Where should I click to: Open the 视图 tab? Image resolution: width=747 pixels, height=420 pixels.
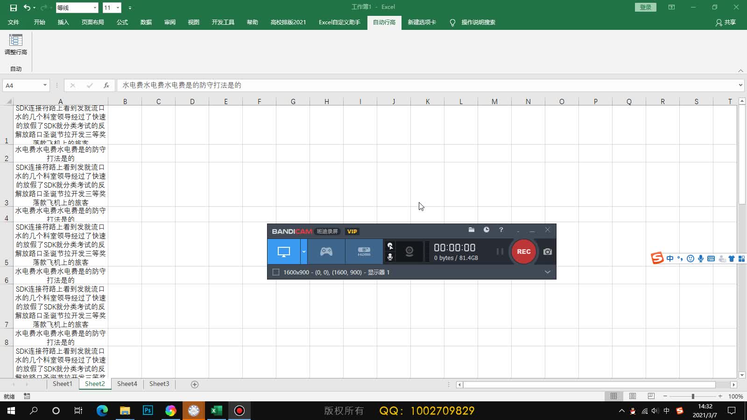tap(194, 22)
